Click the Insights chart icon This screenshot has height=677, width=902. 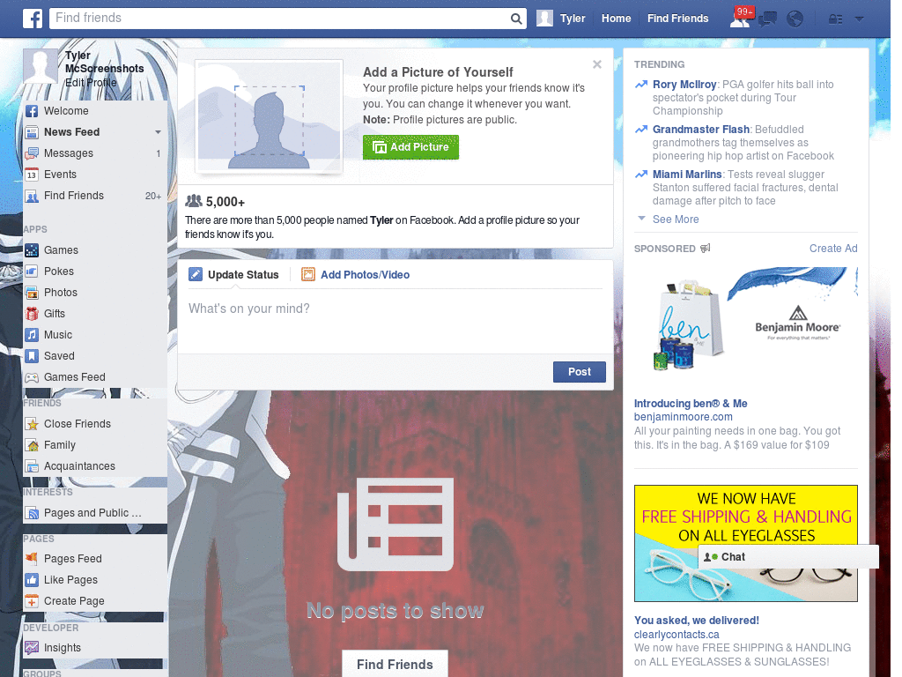pyautogui.click(x=33, y=648)
